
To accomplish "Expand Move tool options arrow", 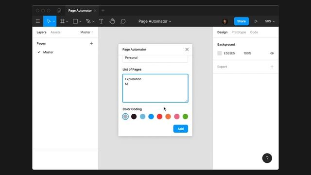I will point(54,21).
